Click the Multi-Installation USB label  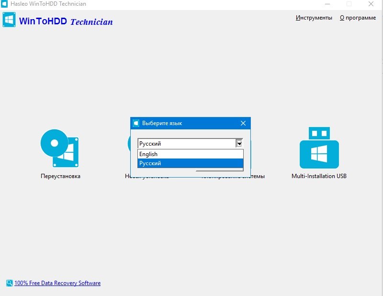tap(319, 176)
